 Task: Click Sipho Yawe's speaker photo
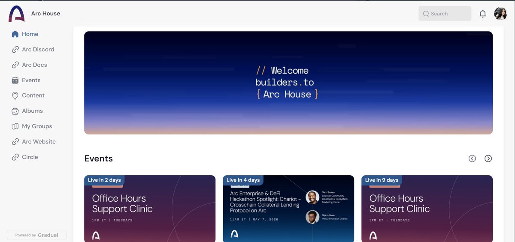(312, 217)
